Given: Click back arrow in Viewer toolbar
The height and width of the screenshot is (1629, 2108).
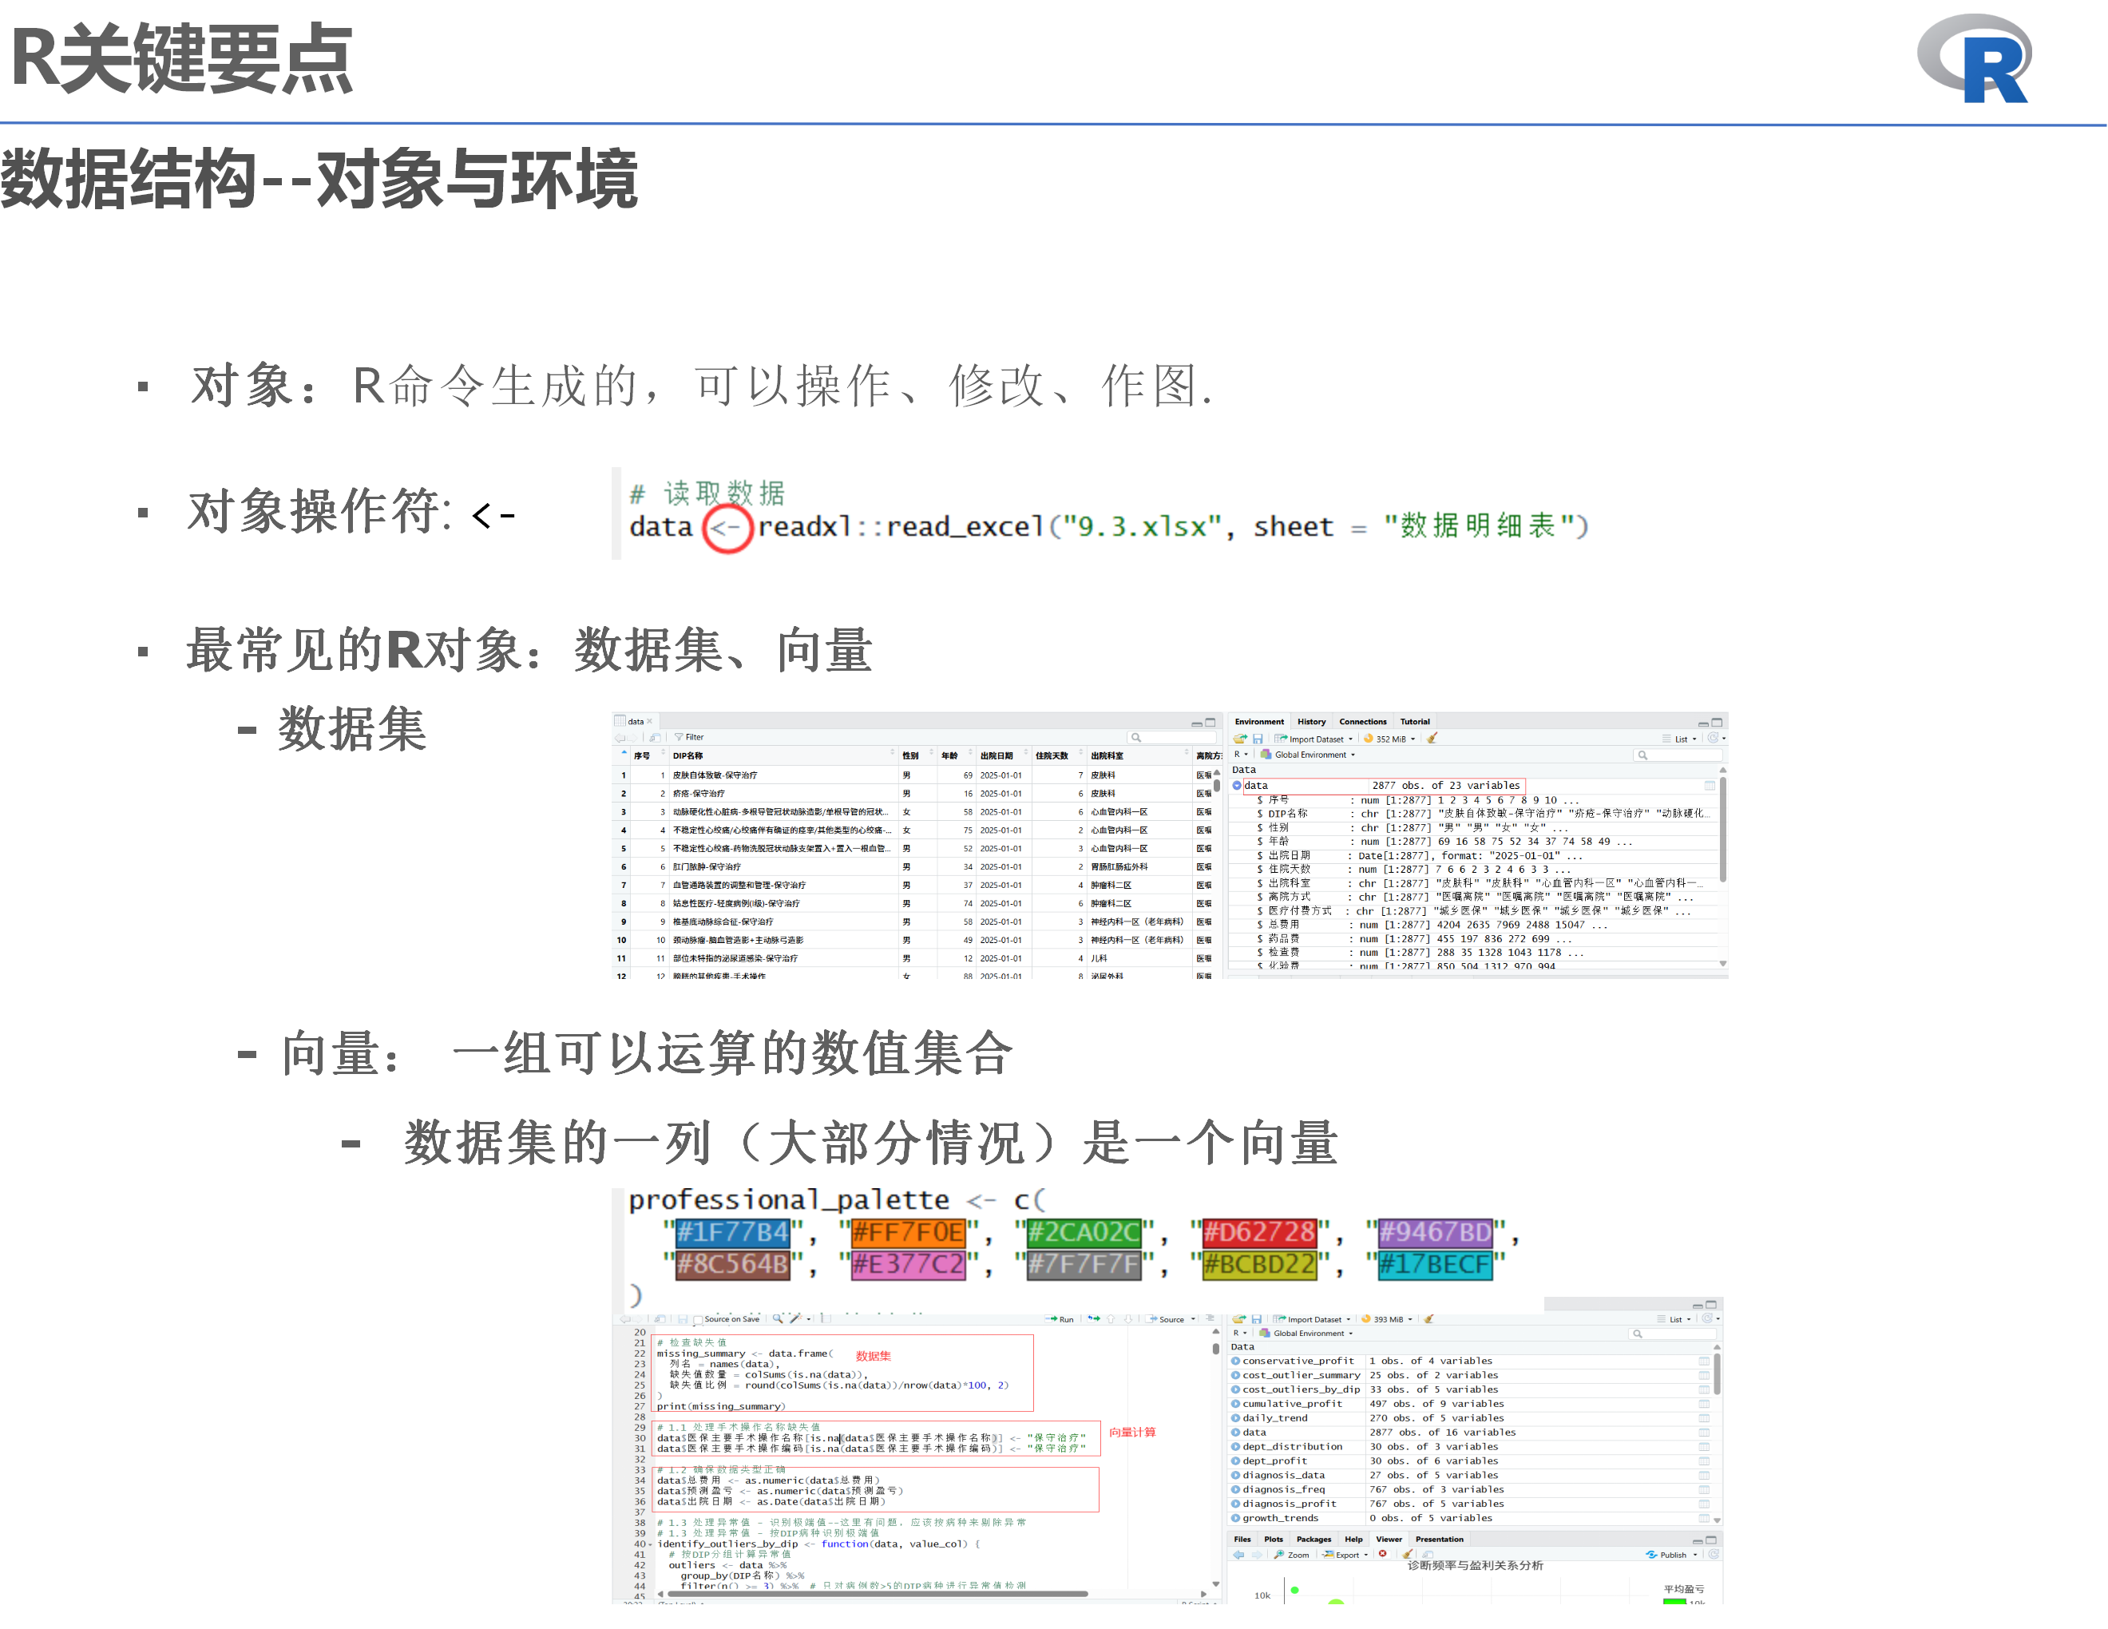Looking at the screenshot, I should click(x=1238, y=1555).
